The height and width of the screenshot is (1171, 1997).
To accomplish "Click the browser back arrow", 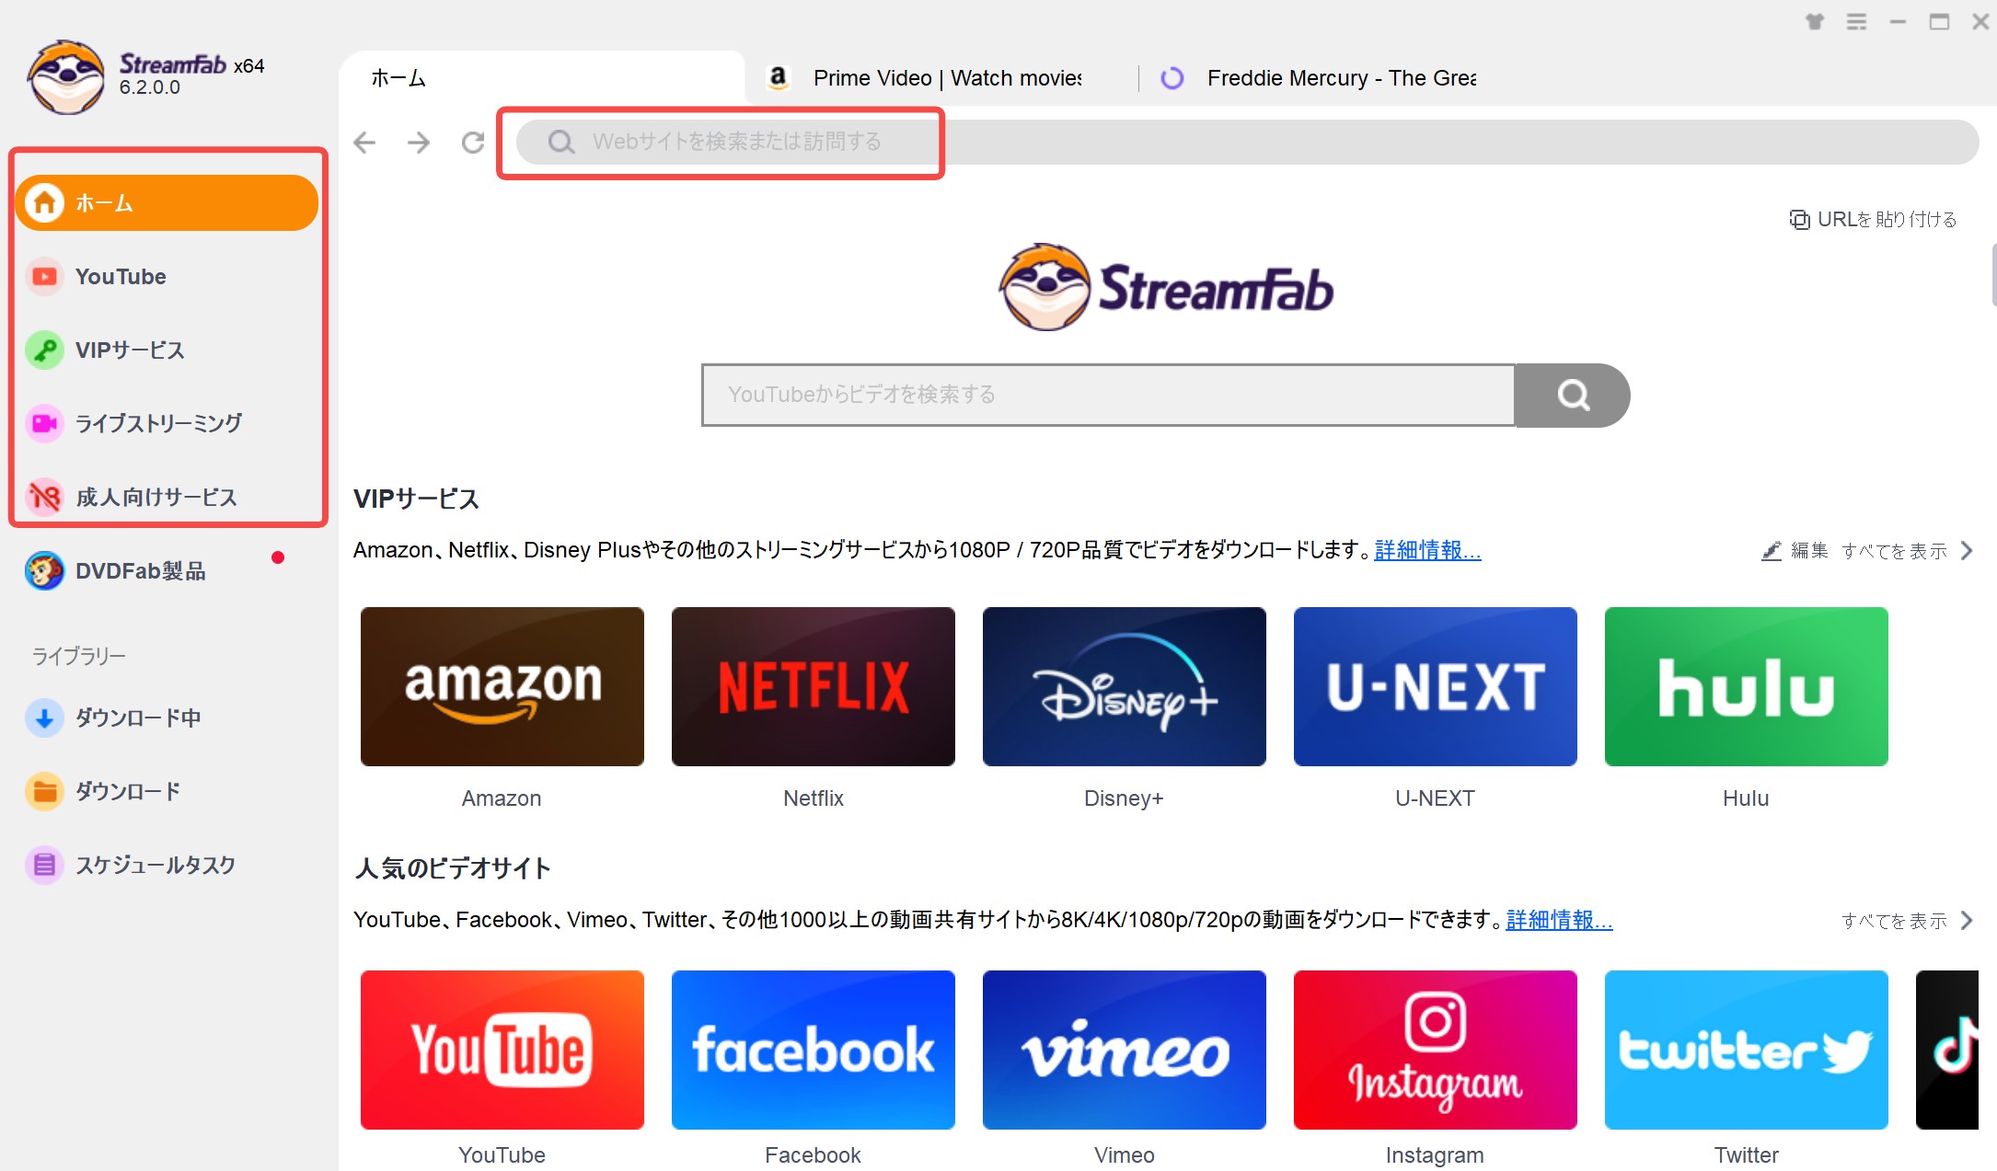I will coord(365,143).
